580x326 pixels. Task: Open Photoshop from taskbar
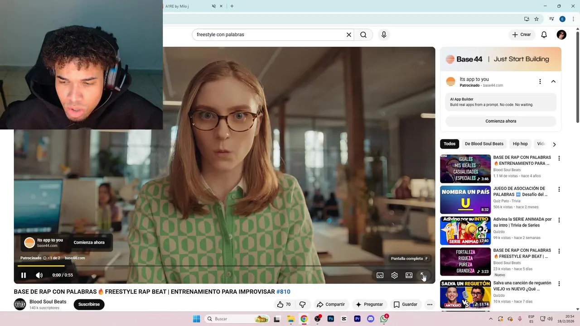tap(331, 319)
